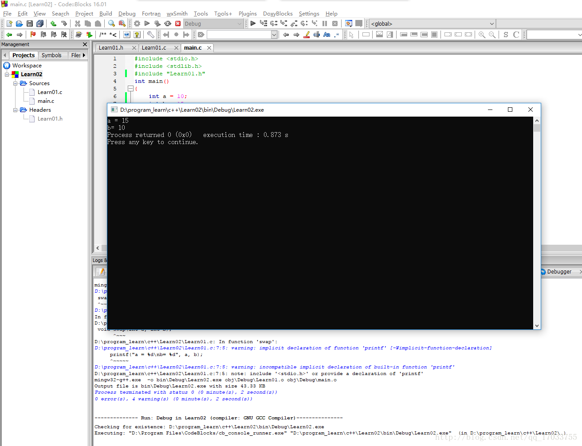Viewport: 582px width, 446px height.
Task: Select the Projects tab
Action: 24,55
